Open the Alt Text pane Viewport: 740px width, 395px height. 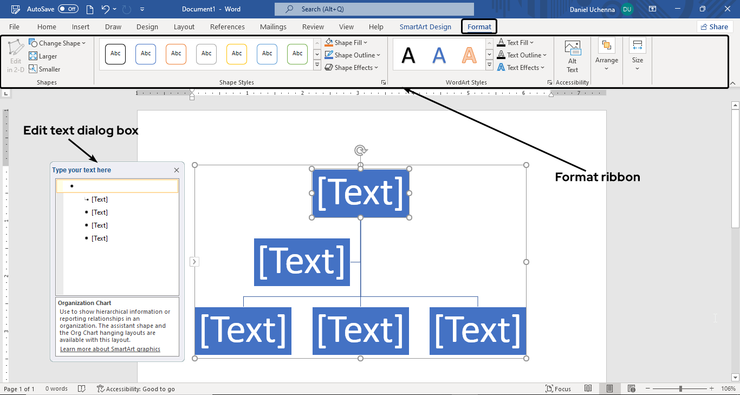572,56
